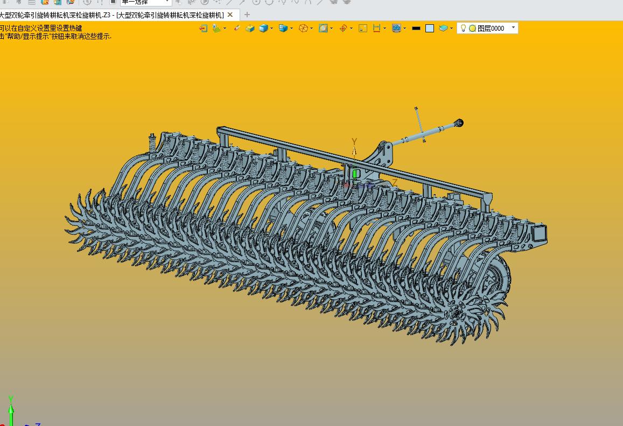This screenshot has width=623, height=426.
Task: Click the blue cube view orientation icon
Action: click(283, 28)
